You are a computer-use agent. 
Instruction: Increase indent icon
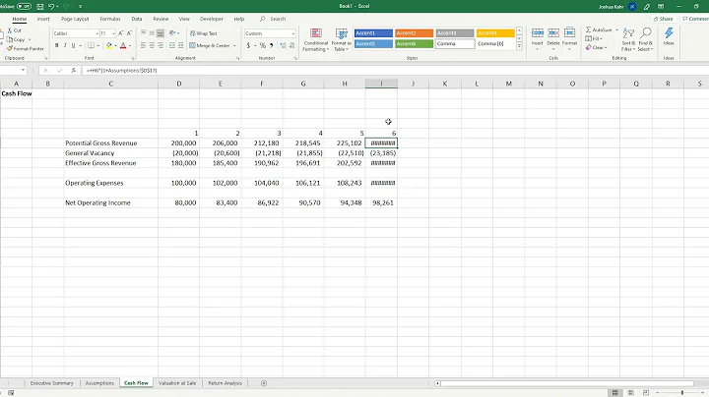[180, 45]
